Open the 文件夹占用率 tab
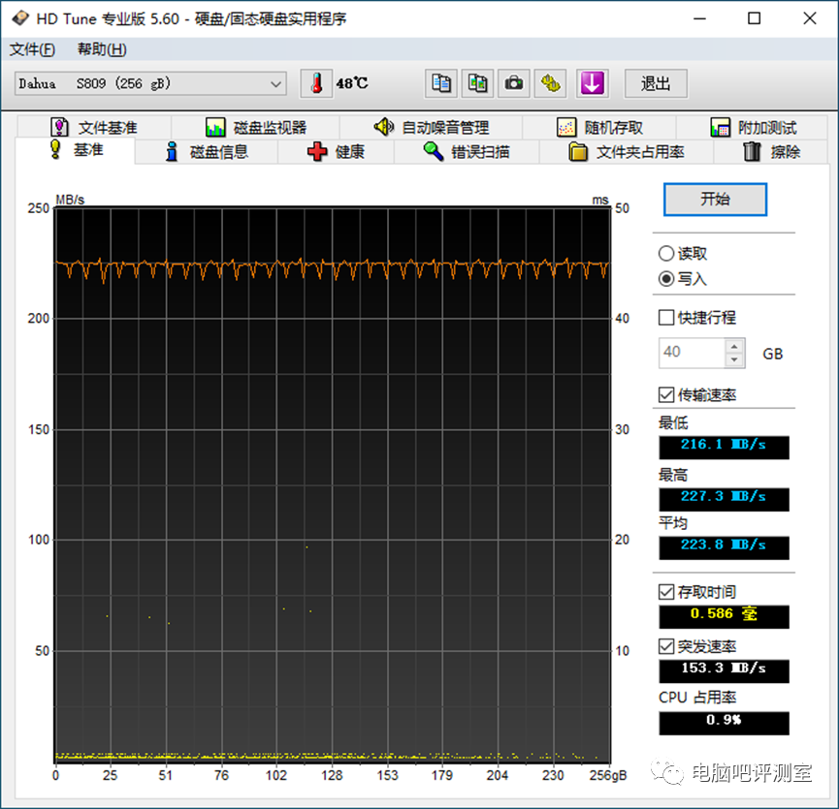 tap(626, 152)
